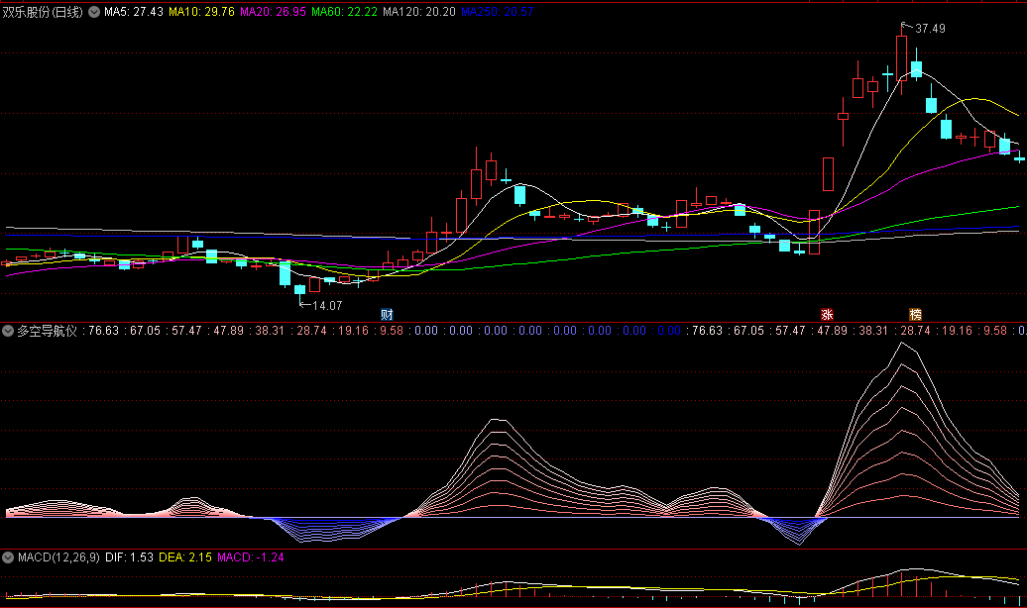
Task: Open the MACD panel dropdown arrow
Action: [9, 558]
